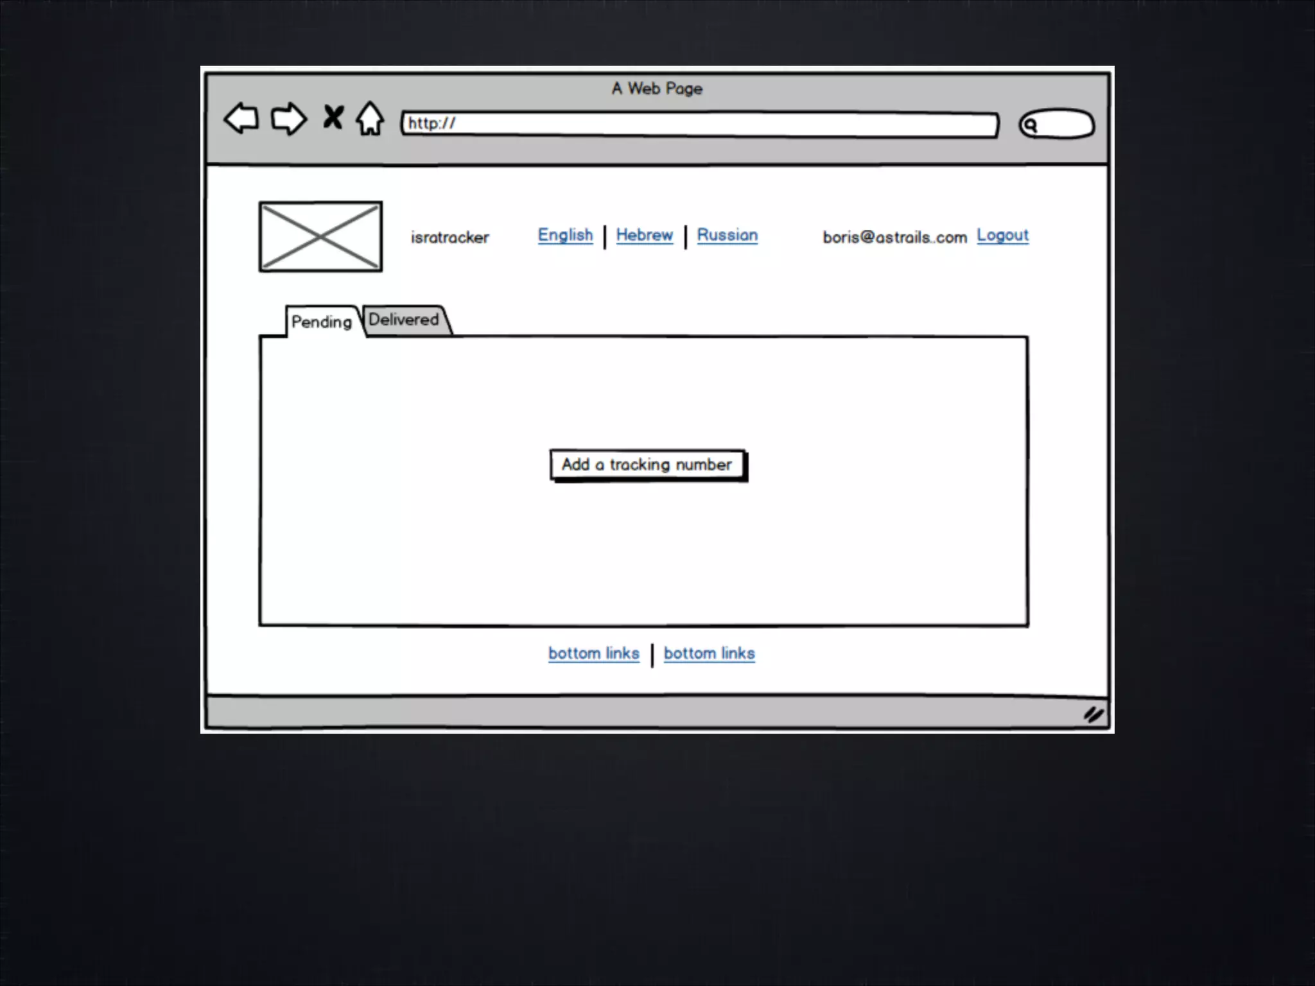This screenshot has height=986, width=1315.
Task: Click the Logout link
Action: [x=1002, y=236]
